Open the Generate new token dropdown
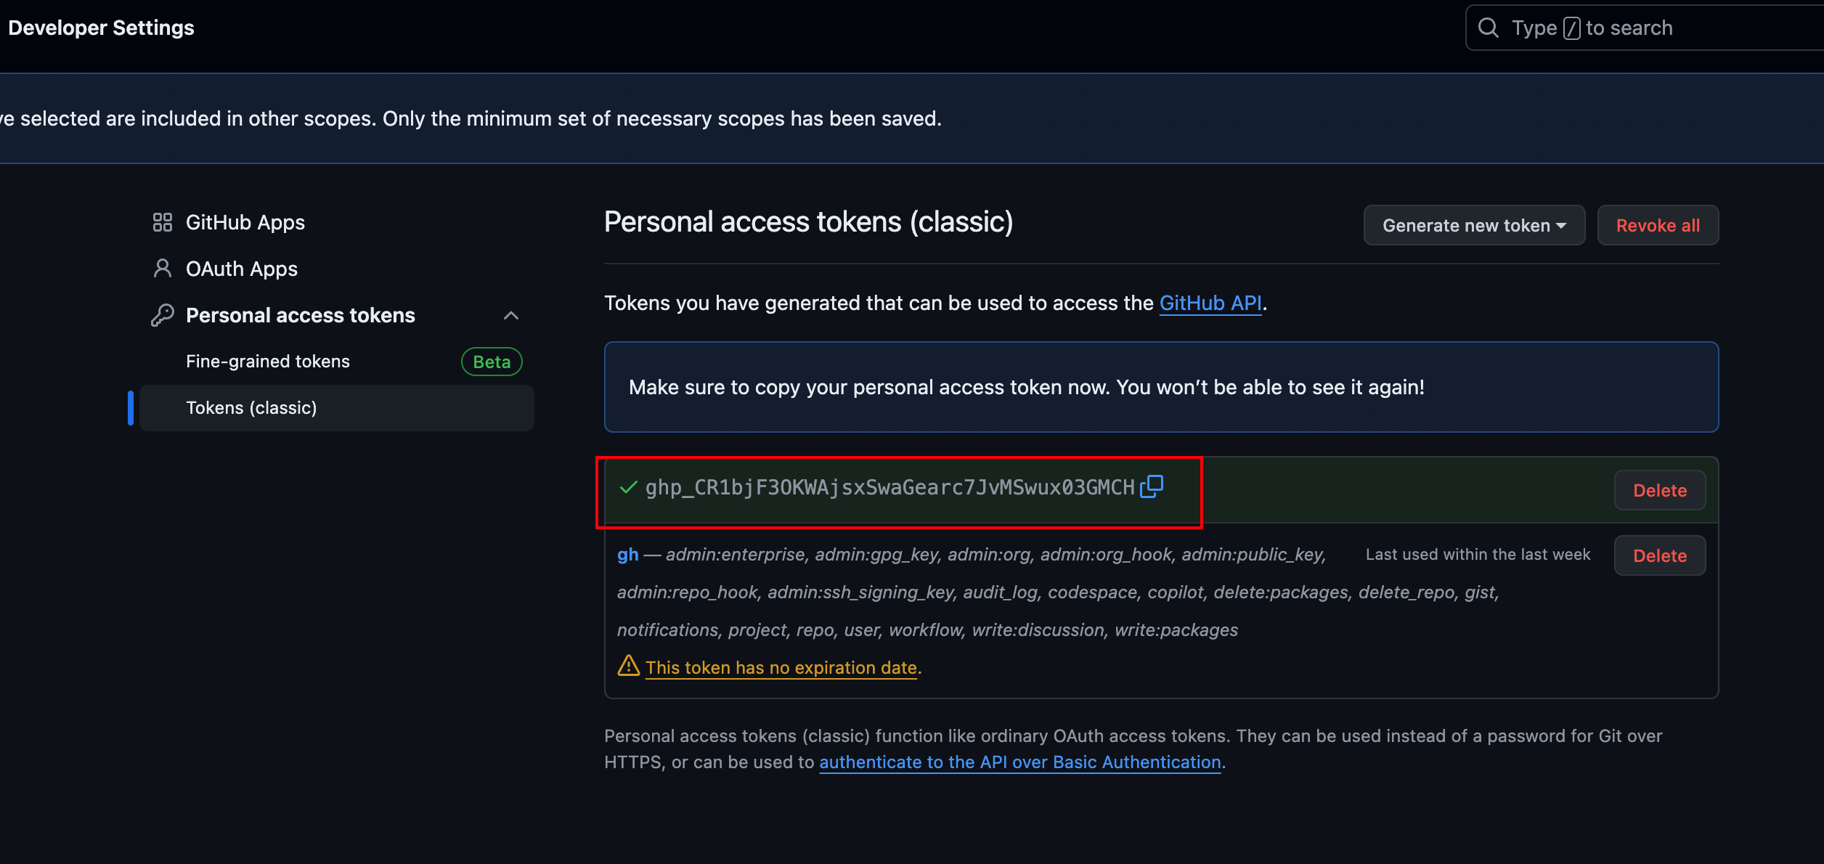This screenshot has width=1824, height=864. [1474, 225]
